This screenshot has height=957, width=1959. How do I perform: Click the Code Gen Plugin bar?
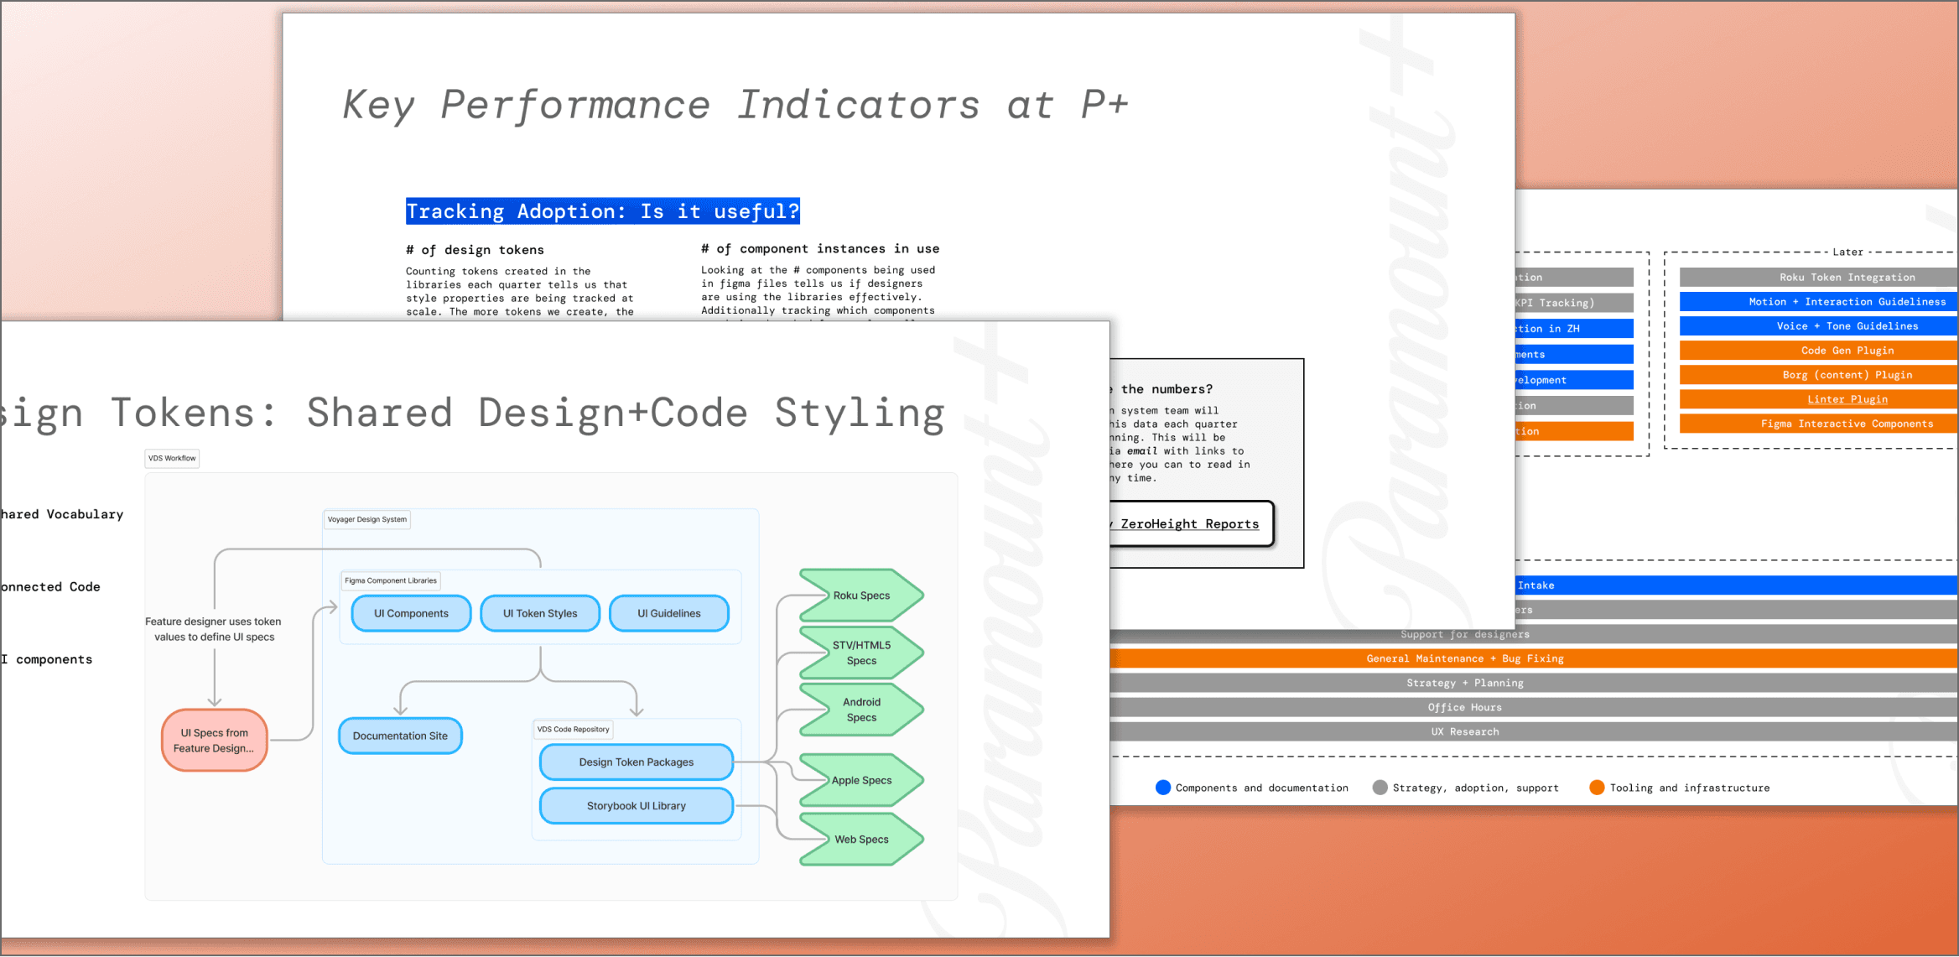click(1847, 351)
